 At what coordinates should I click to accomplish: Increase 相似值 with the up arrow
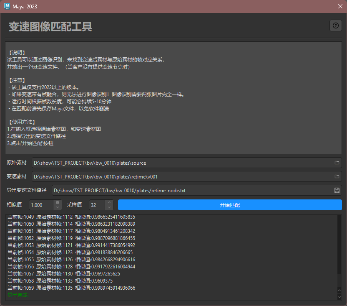(58, 202)
